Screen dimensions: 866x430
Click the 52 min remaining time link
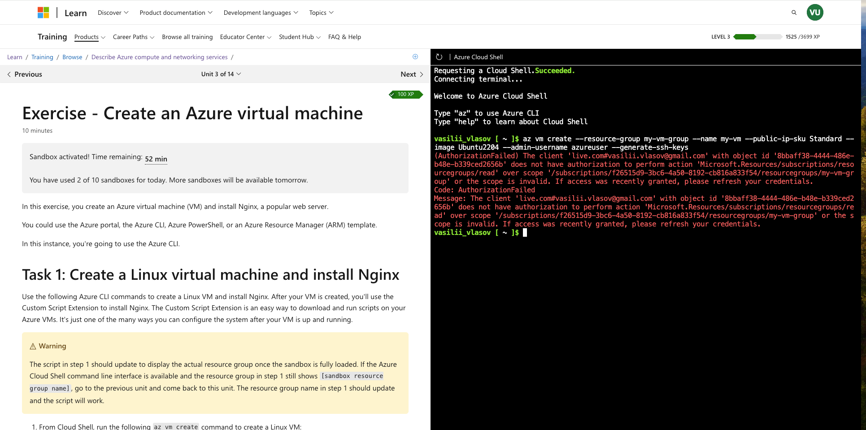click(156, 159)
